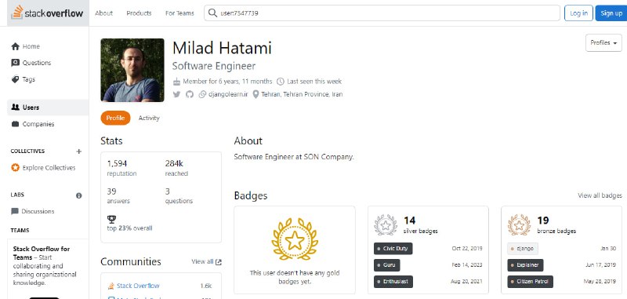627x299 pixels.
Task: Click the Tags icon in sidebar
Action: pyautogui.click(x=15, y=79)
